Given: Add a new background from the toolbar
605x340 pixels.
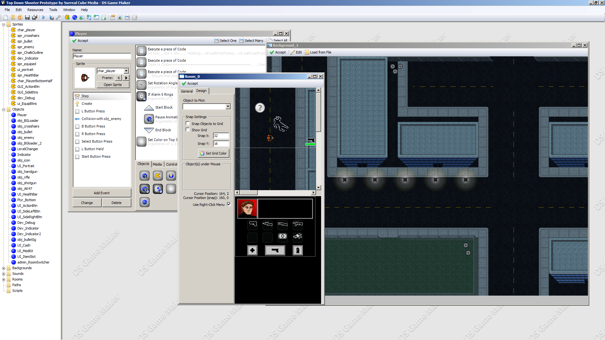Looking at the screenshot, I should pos(82,17).
